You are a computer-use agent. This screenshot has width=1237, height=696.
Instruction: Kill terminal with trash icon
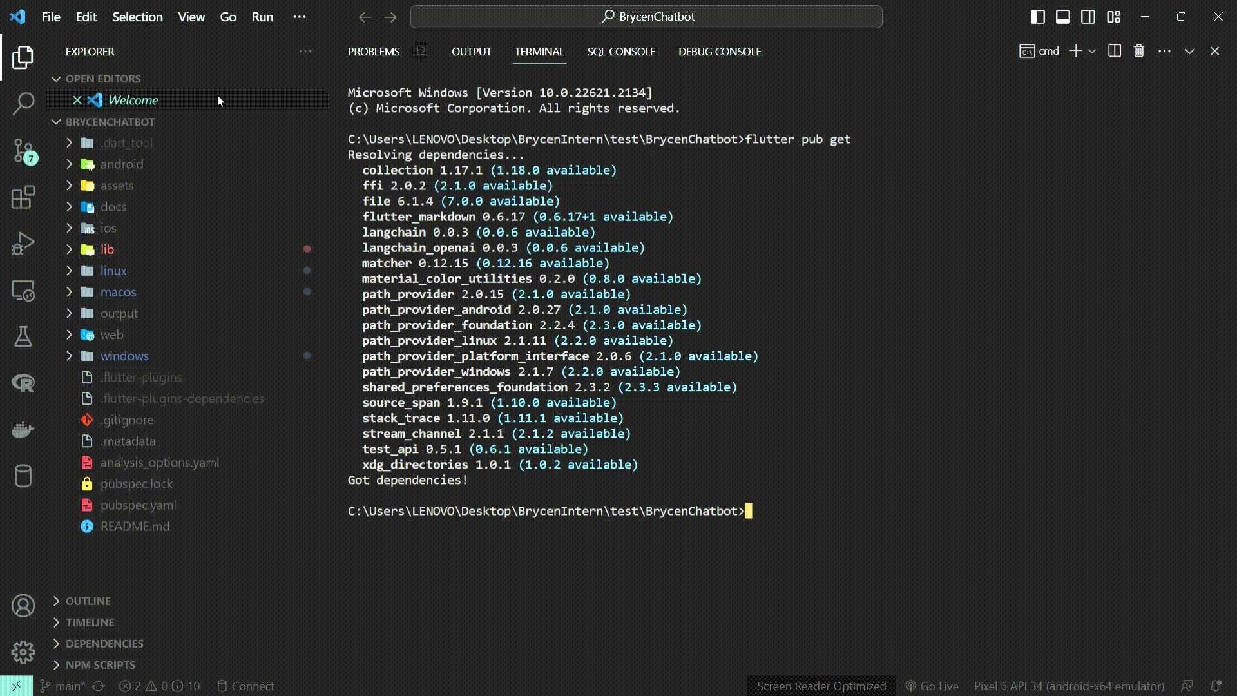[x=1138, y=51]
